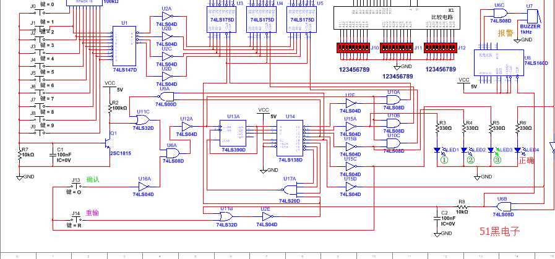555x259 pixels.
Task: Select the U2D inverter gate
Action: [168, 77]
